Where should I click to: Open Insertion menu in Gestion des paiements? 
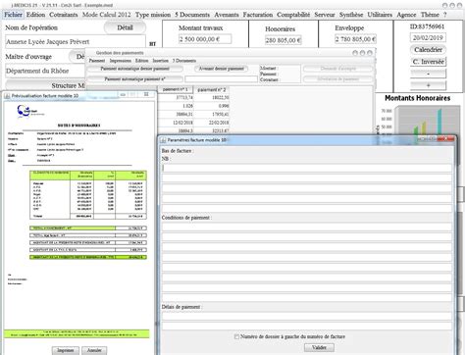click(160, 61)
